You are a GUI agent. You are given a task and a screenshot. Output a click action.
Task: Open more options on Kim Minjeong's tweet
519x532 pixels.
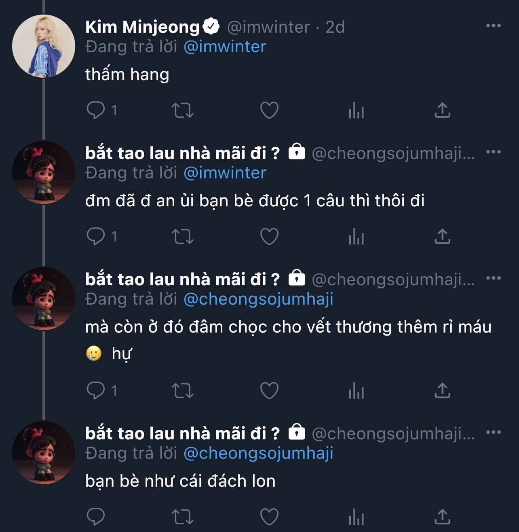click(493, 26)
